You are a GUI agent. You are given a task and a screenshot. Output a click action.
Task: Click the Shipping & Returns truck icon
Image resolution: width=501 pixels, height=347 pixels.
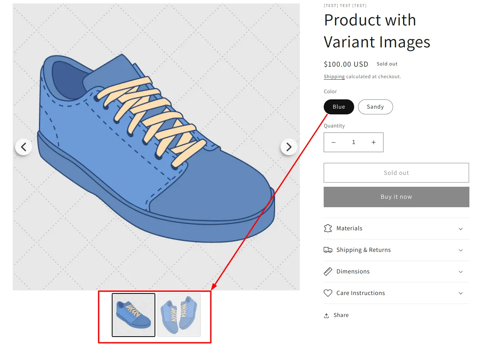click(328, 250)
